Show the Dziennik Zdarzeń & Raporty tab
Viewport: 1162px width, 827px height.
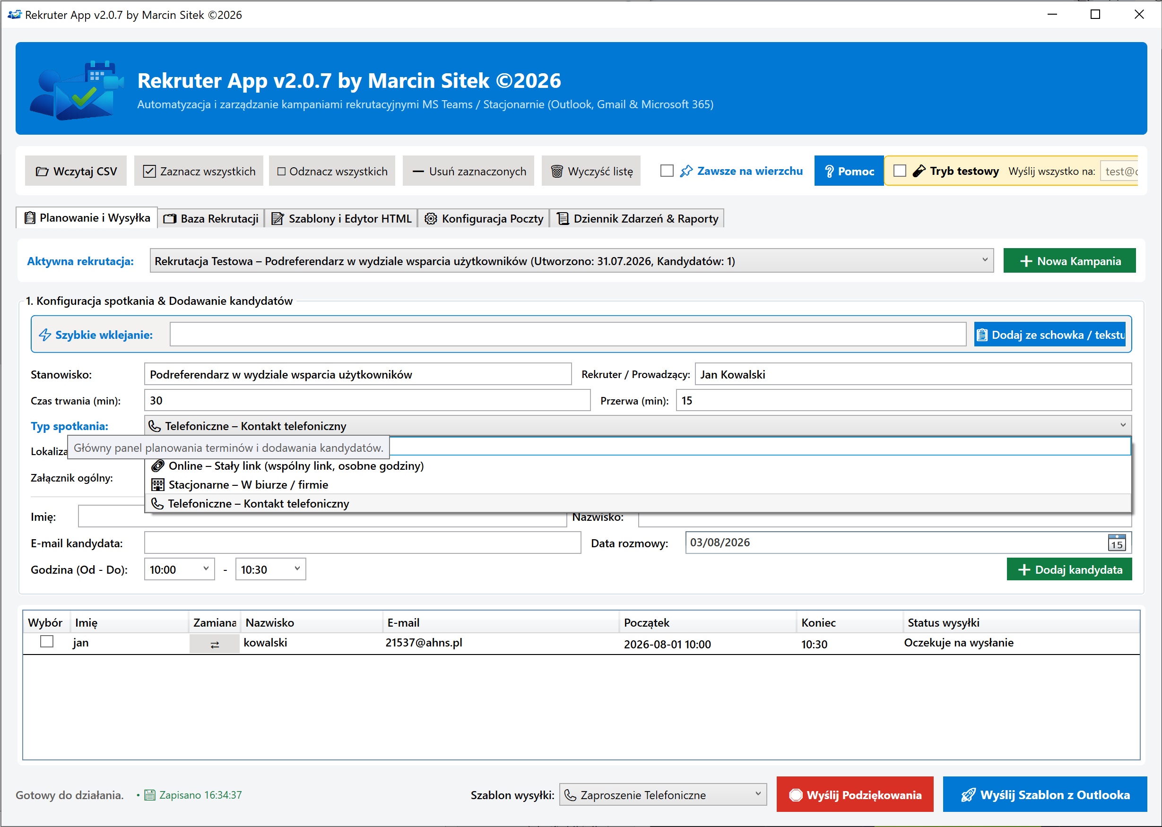point(637,218)
